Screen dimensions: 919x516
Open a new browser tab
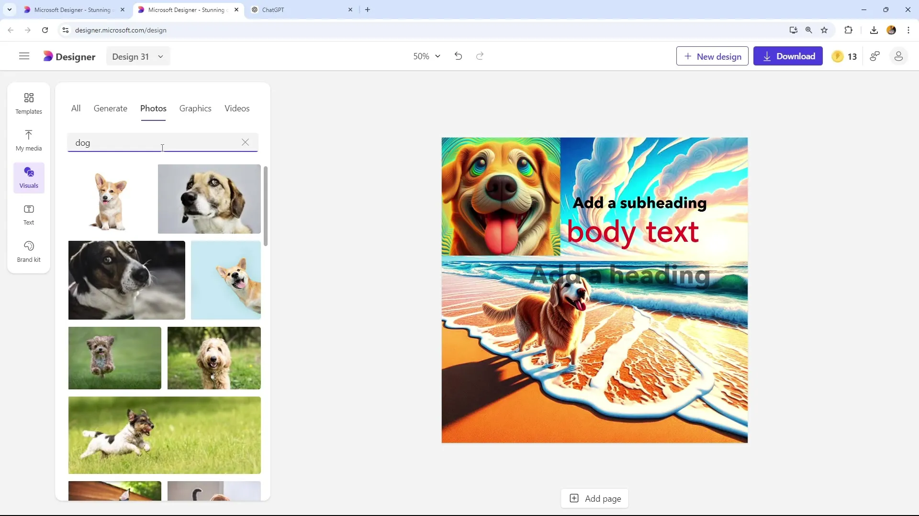click(368, 10)
